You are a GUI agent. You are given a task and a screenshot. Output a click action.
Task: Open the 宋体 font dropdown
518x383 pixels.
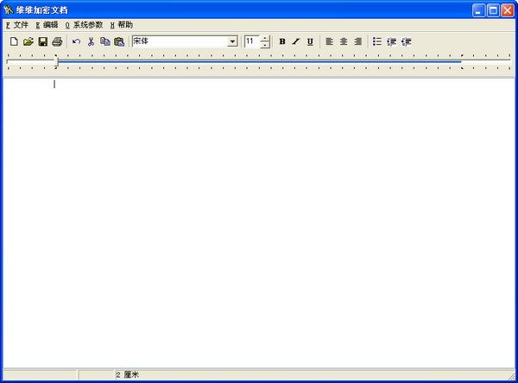[x=232, y=41]
